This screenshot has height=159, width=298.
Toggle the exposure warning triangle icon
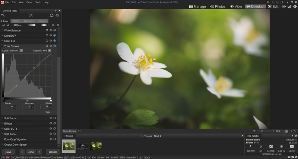click(x=8, y=25)
